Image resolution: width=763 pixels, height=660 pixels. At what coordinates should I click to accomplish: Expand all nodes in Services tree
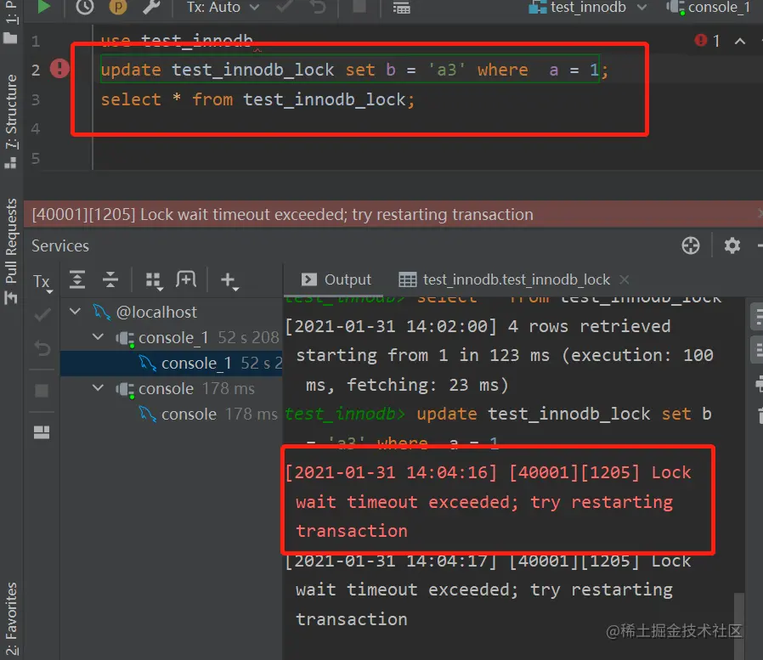(x=77, y=279)
